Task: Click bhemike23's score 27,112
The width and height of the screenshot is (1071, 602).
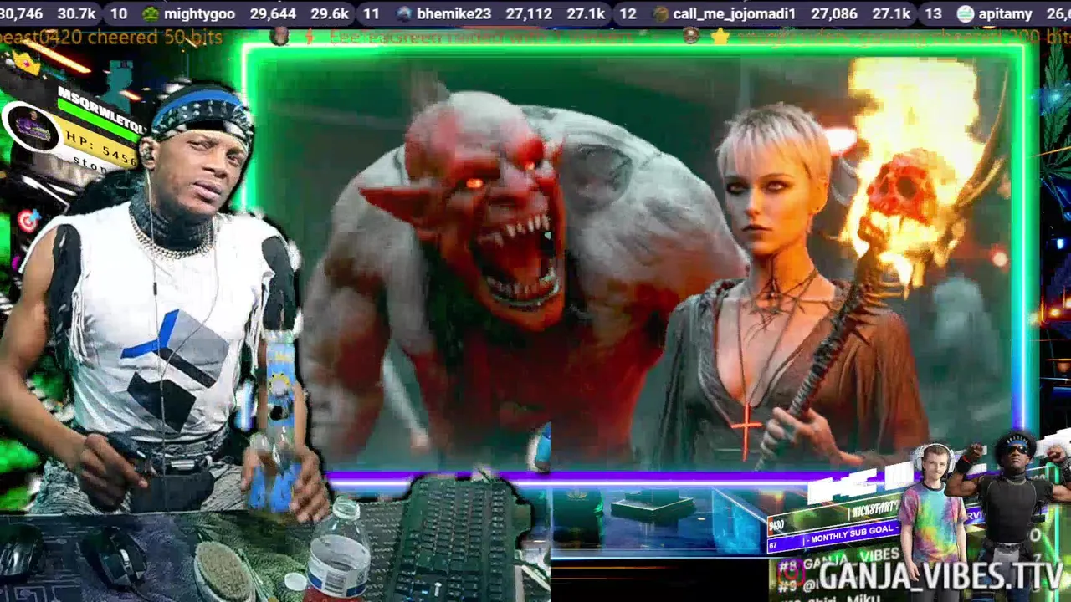Action: tap(529, 13)
